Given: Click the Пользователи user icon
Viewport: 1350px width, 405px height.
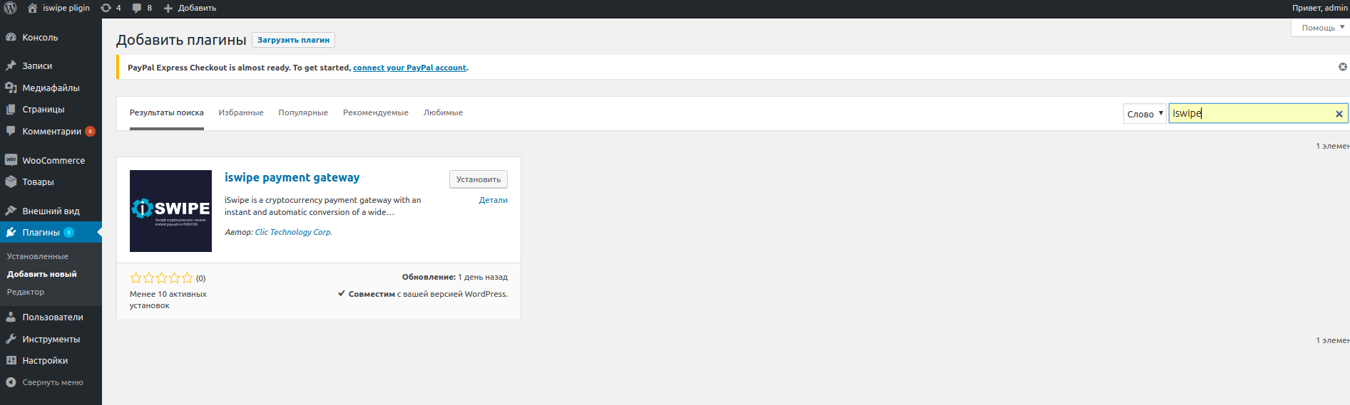Looking at the screenshot, I should point(11,317).
